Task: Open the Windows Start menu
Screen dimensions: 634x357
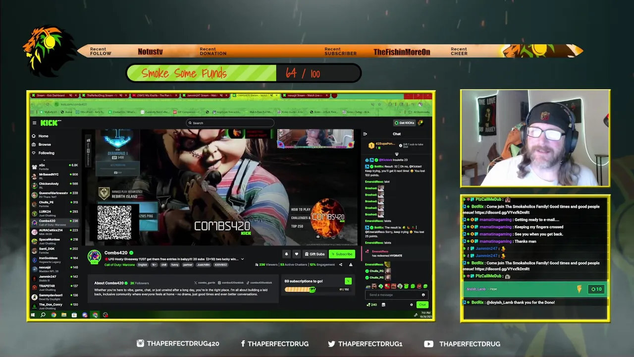Action: pos(33,315)
